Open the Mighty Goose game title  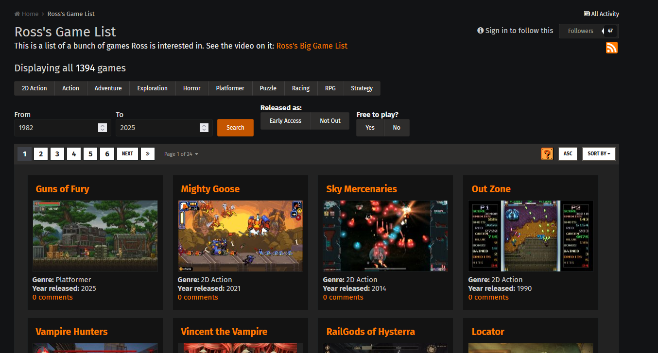tap(210, 189)
